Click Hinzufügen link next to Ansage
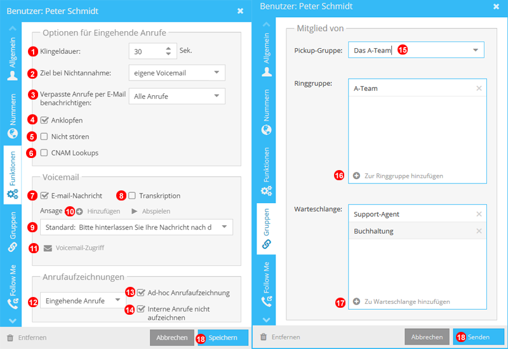Viewport: 508px width, 349px height. pos(104,211)
